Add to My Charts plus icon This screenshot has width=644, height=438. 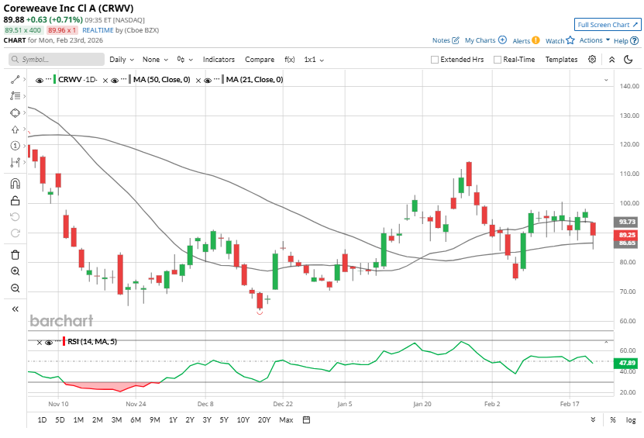point(502,40)
